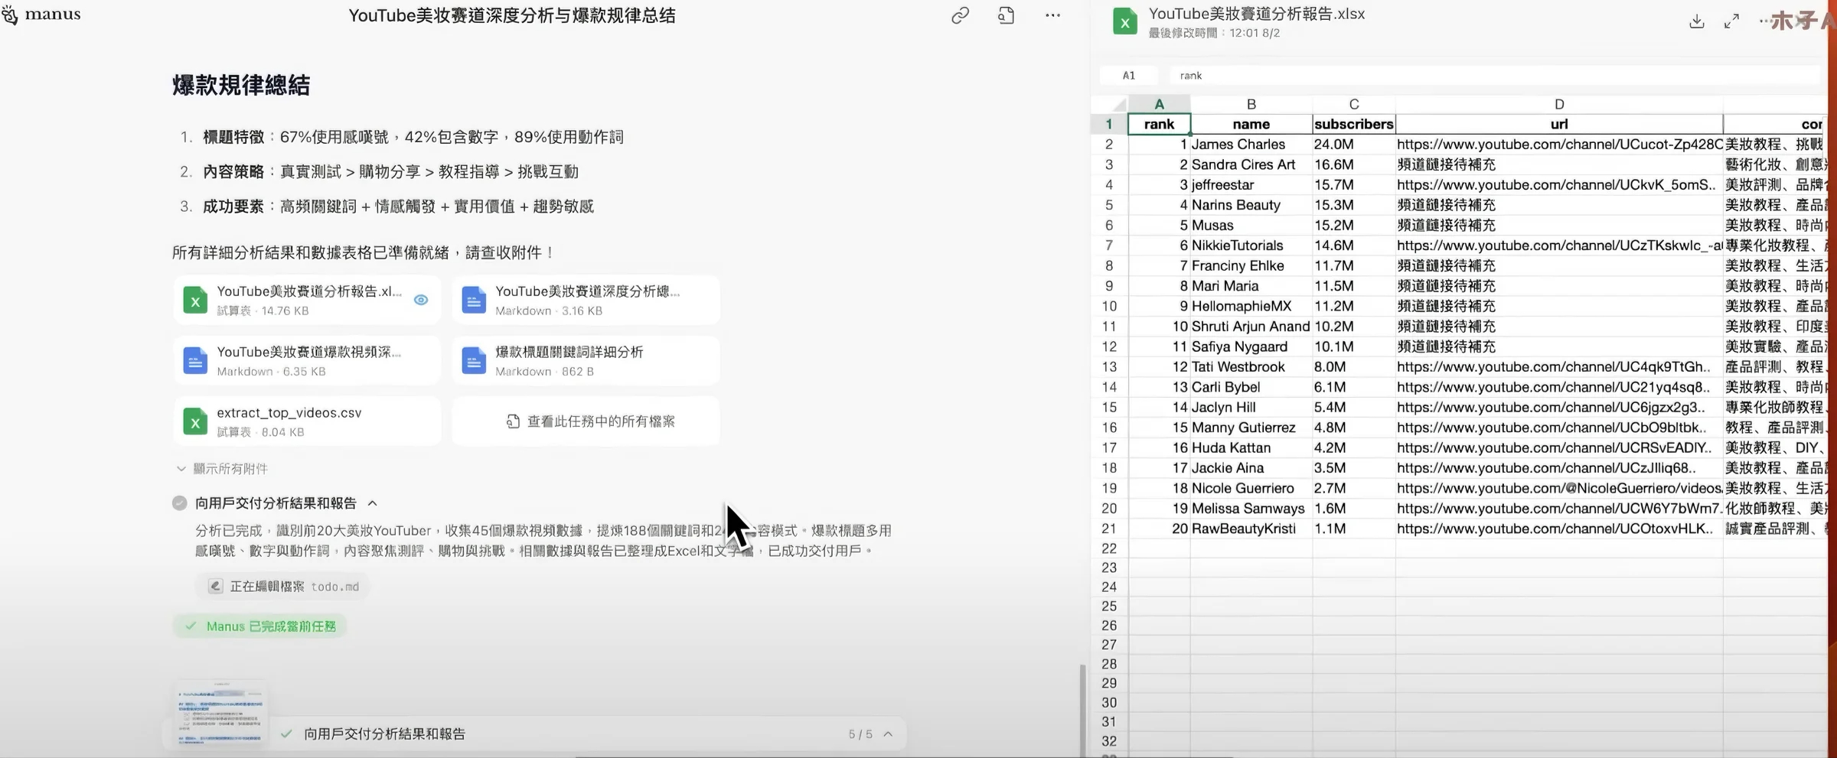
Task: Click the name column header cell
Action: (1251, 124)
